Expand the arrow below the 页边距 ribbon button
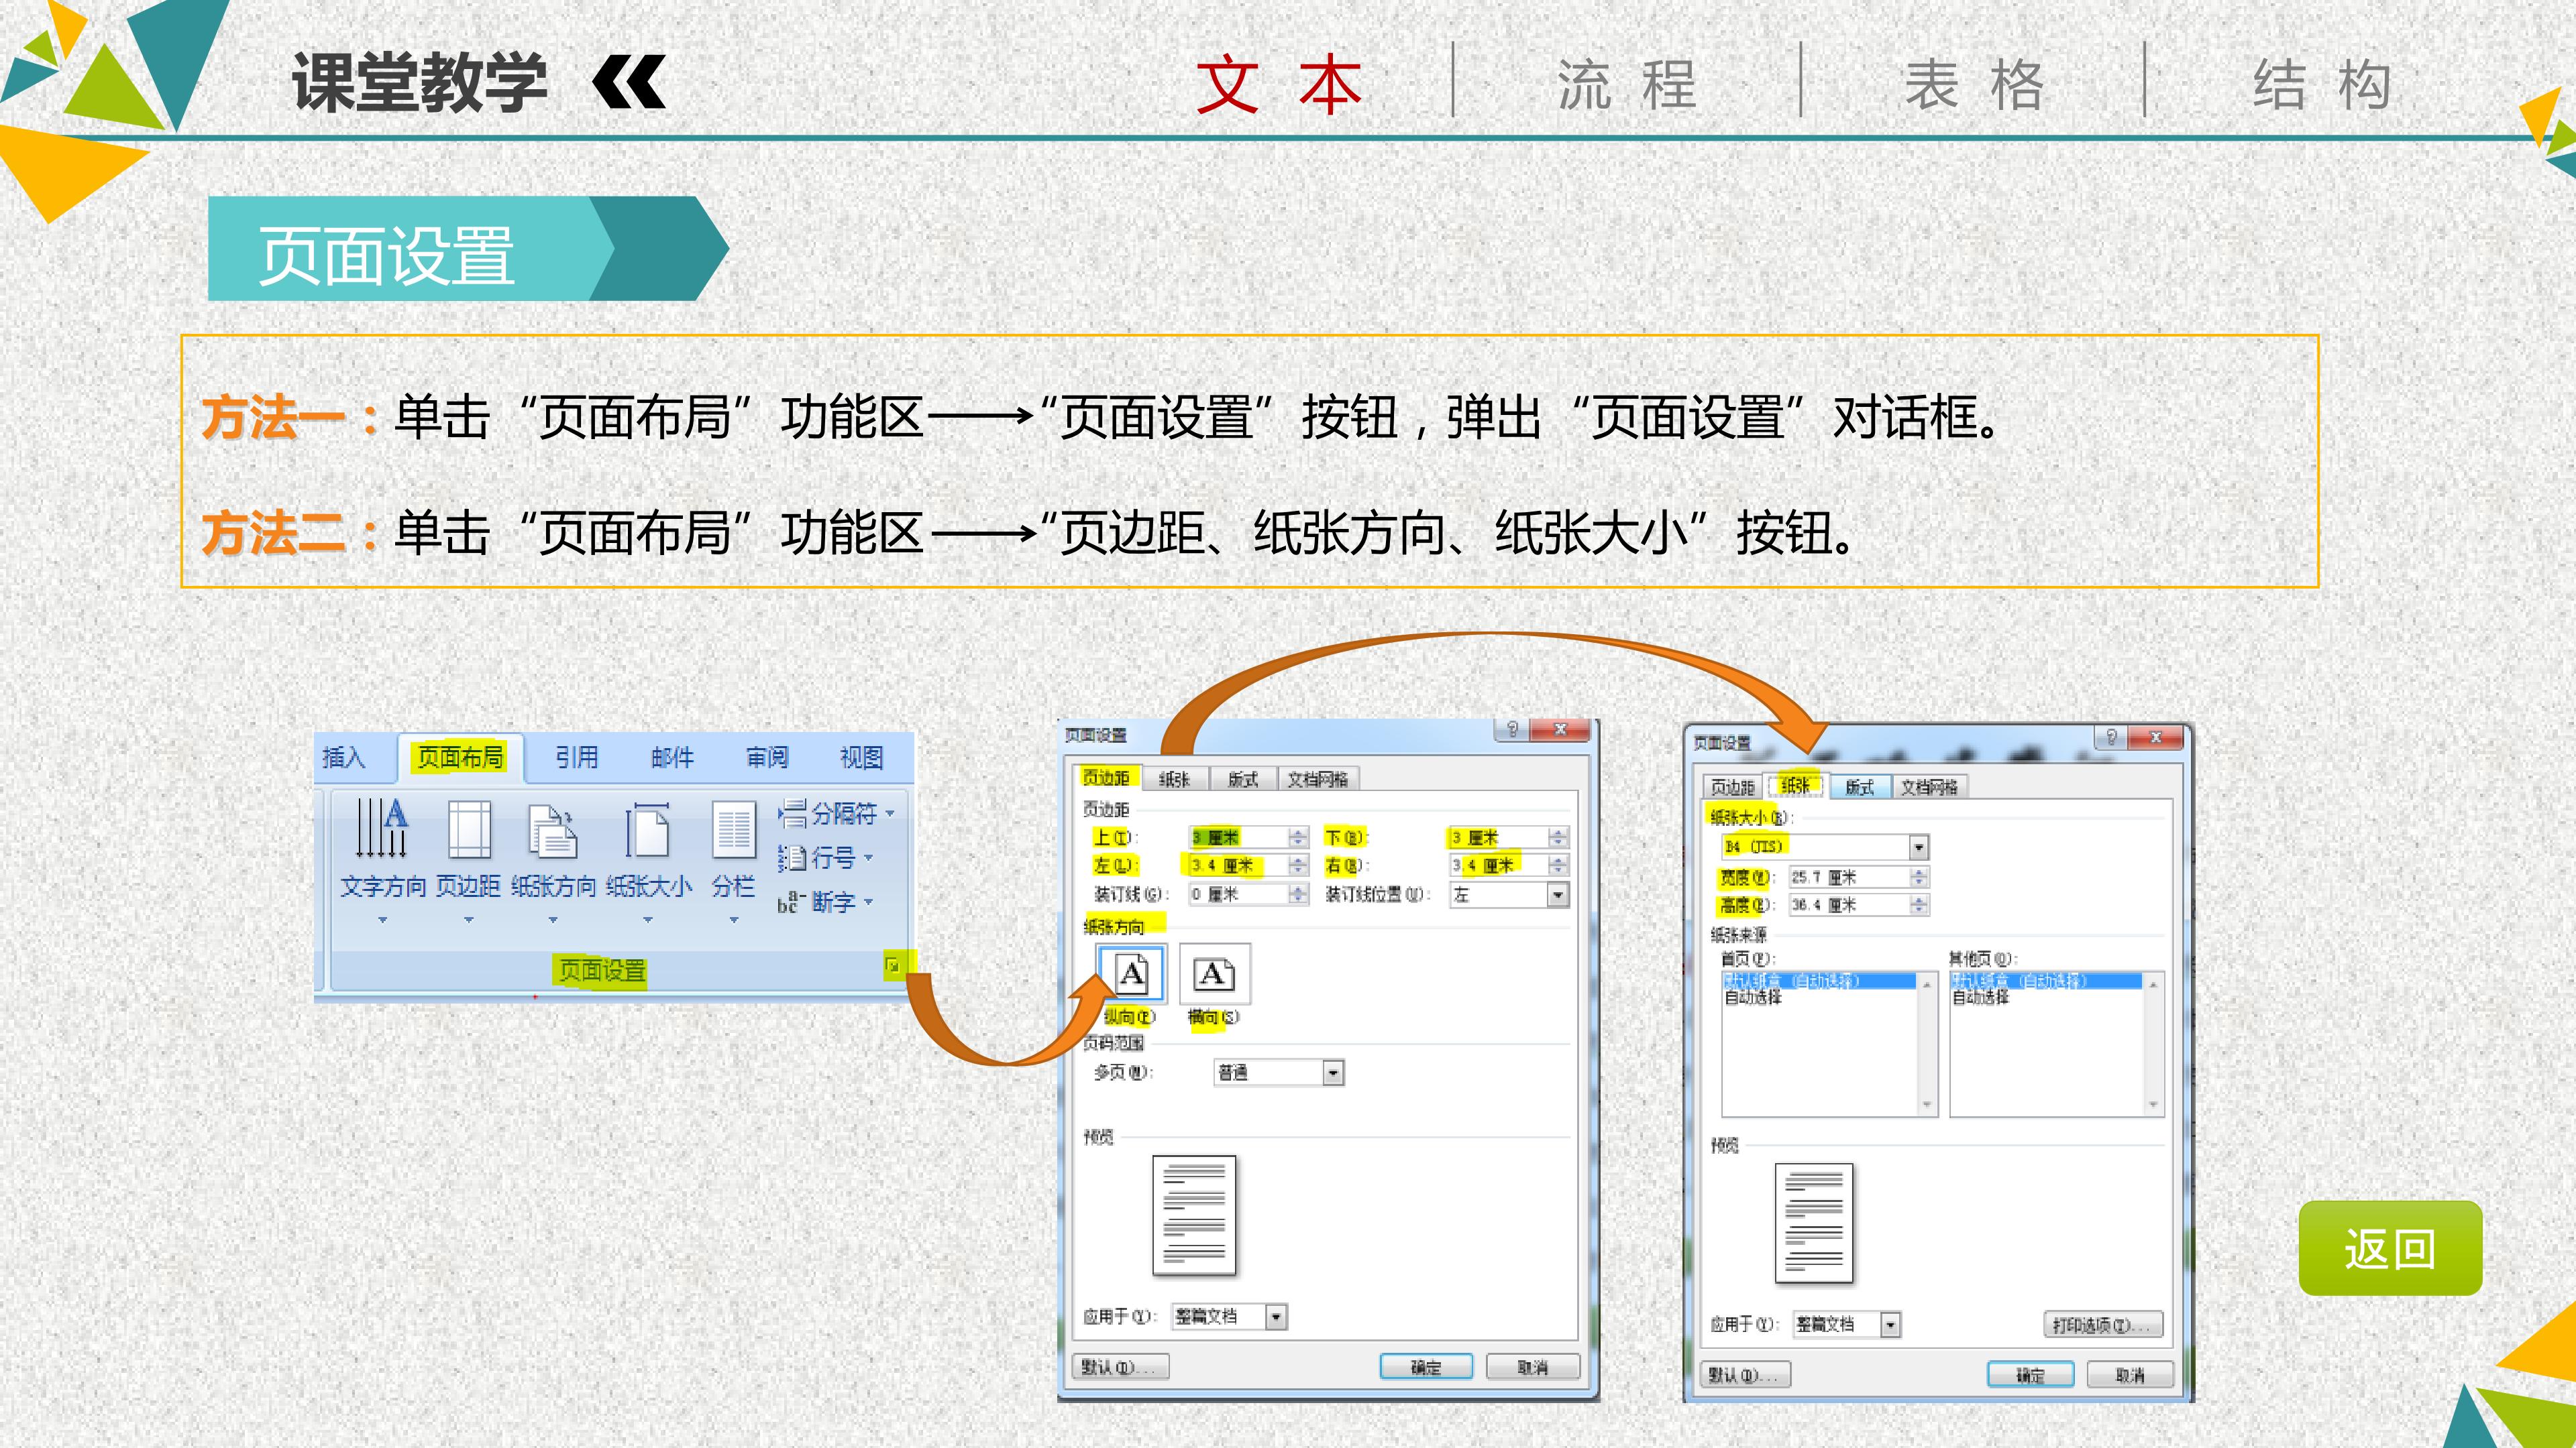The image size is (2576, 1448). [x=468, y=919]
